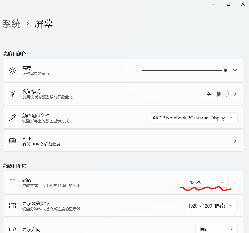The image size is (249, 233).
Task: Click the brightness sun icon
Action: pos(12,70)
